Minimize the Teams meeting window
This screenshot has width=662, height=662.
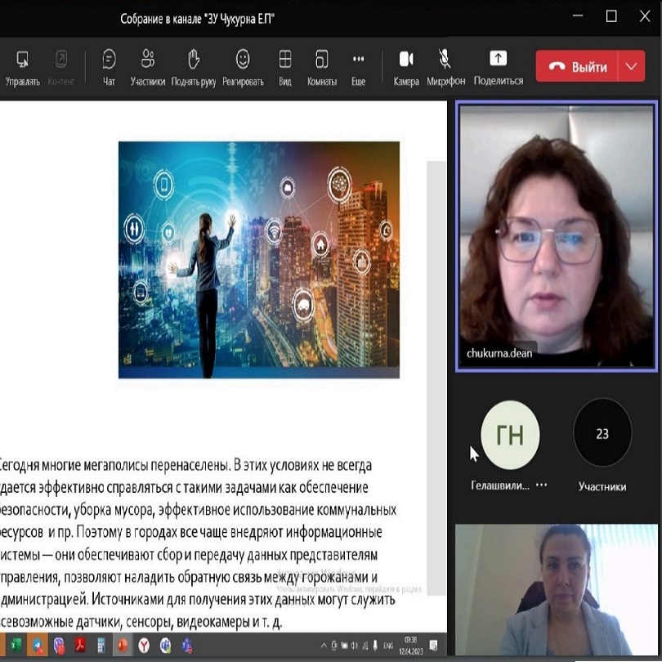(x=578, y=16)
